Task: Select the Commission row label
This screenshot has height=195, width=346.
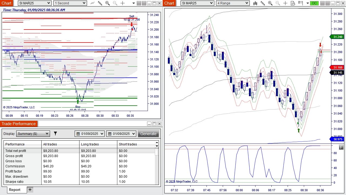Action: [x=15, y=166]
